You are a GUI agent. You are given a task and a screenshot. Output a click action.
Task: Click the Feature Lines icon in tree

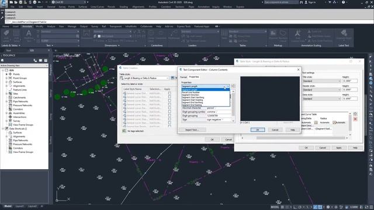click(11, 90)
